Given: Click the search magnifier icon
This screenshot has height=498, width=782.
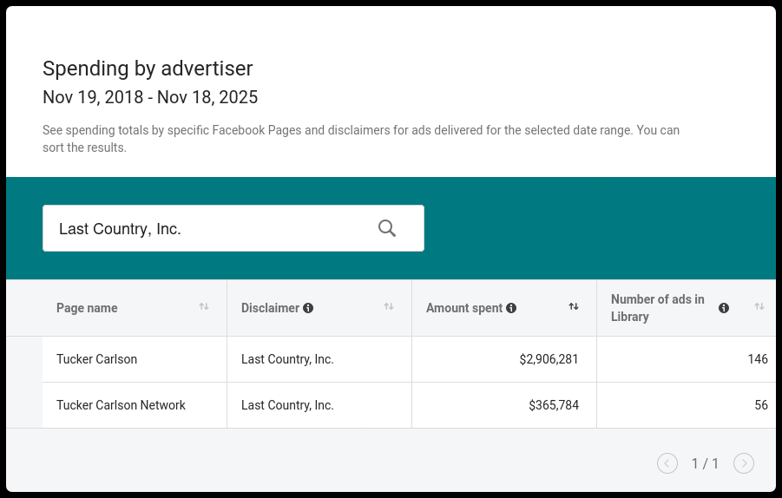Looking at the screenshot, I should (x=387, y=228).
